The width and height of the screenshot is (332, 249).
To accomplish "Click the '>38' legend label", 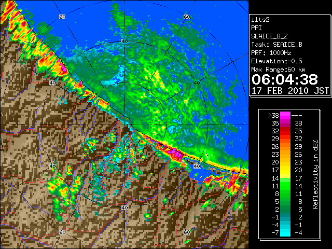I will [x=273, y=116].
